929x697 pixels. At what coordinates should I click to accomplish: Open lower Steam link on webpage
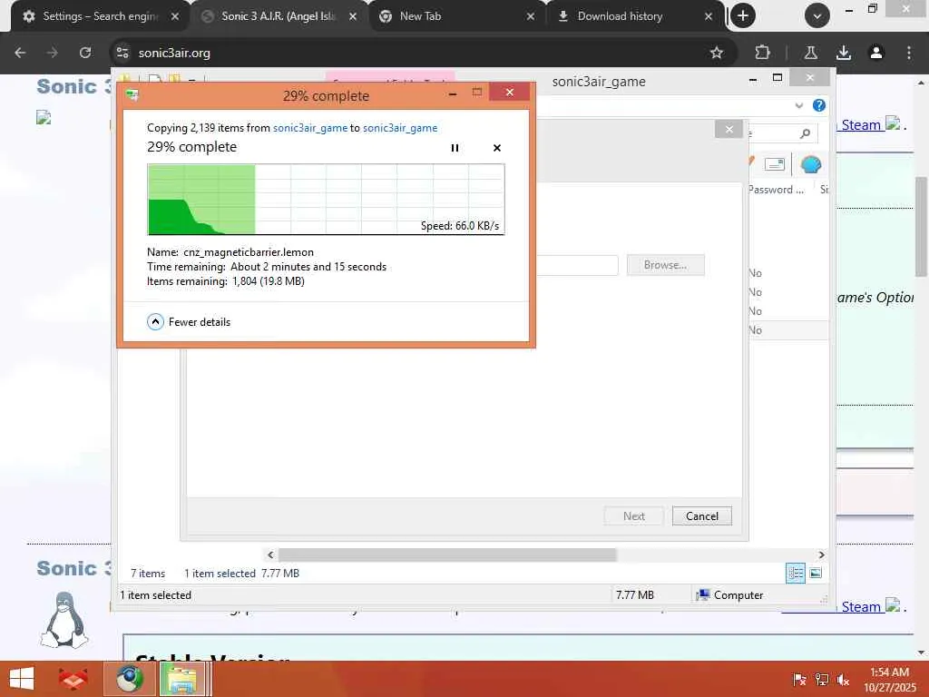(861, 607)
